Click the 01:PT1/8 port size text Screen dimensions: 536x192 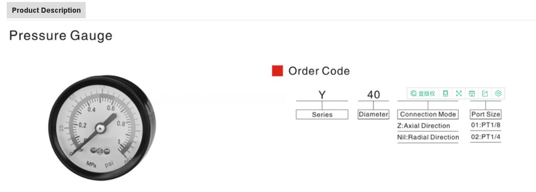click(485, 125)
